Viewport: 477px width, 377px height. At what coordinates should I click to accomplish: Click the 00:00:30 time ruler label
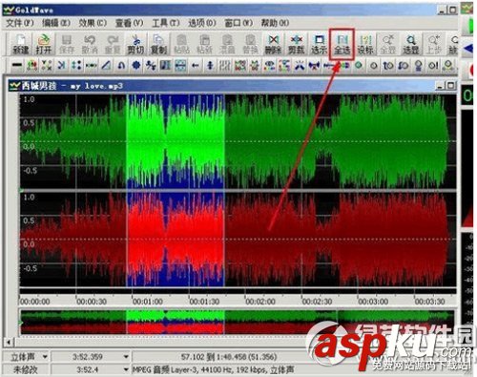pos(91,302)
